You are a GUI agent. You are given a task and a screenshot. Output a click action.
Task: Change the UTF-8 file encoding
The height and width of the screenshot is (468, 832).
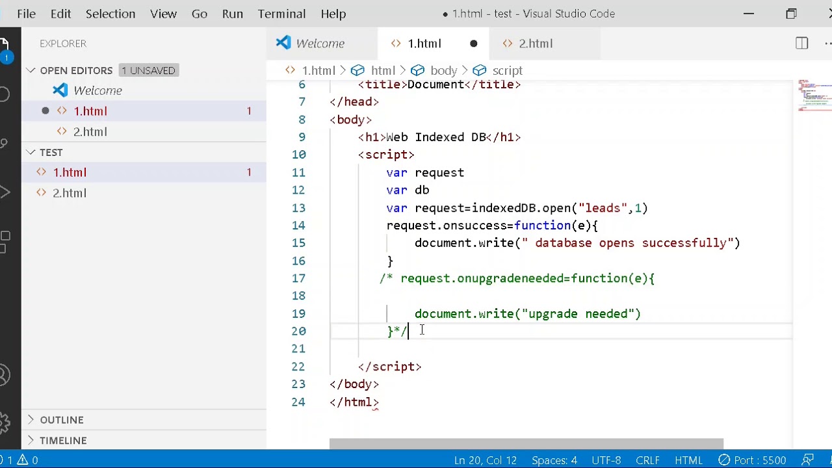[x=606, y=460]
